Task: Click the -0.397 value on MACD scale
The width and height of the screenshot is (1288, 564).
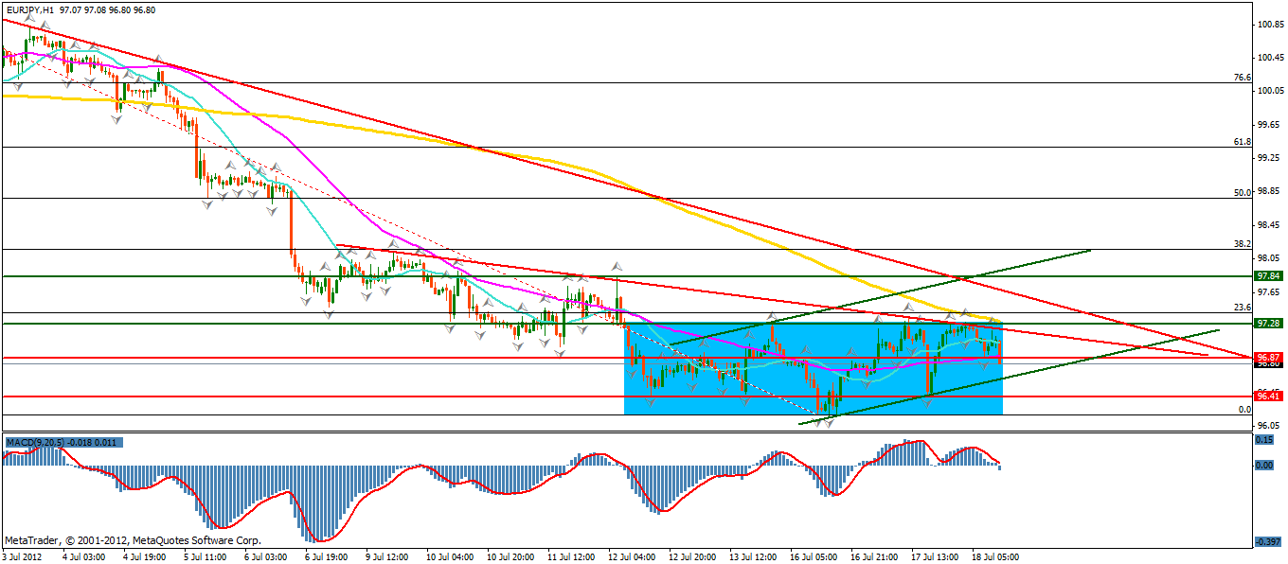Action: (1265, 541)
